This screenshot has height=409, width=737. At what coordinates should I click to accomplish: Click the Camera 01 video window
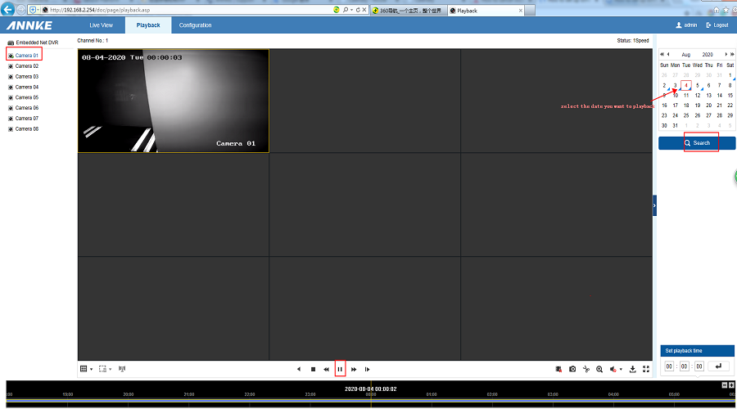174,101
